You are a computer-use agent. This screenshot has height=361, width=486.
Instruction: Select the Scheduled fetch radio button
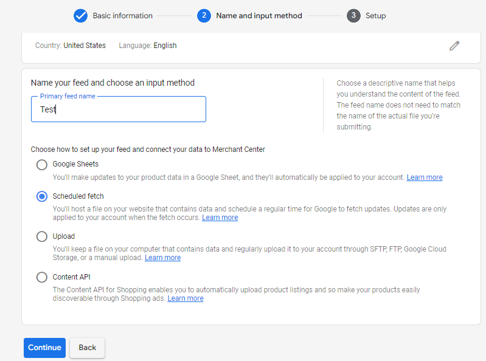(42, 196)
